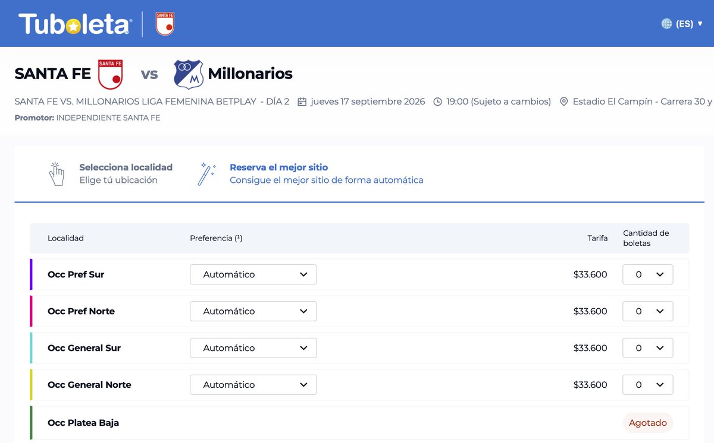Open ticket quantity dropdown for Occ General Norte

(x=648, y=385)
